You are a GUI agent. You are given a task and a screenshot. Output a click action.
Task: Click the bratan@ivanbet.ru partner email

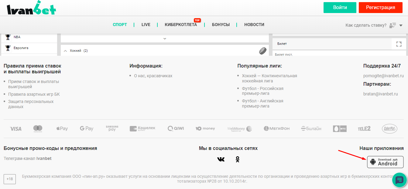[381, 94]
